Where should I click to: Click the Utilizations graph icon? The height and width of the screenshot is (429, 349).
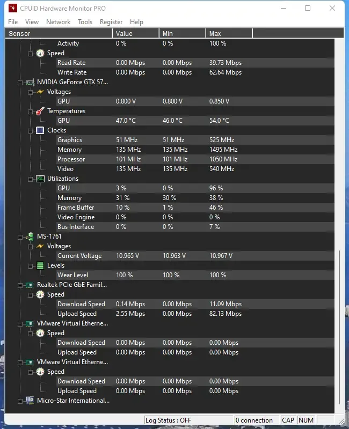pyautogui.click(x=40, y=179)
